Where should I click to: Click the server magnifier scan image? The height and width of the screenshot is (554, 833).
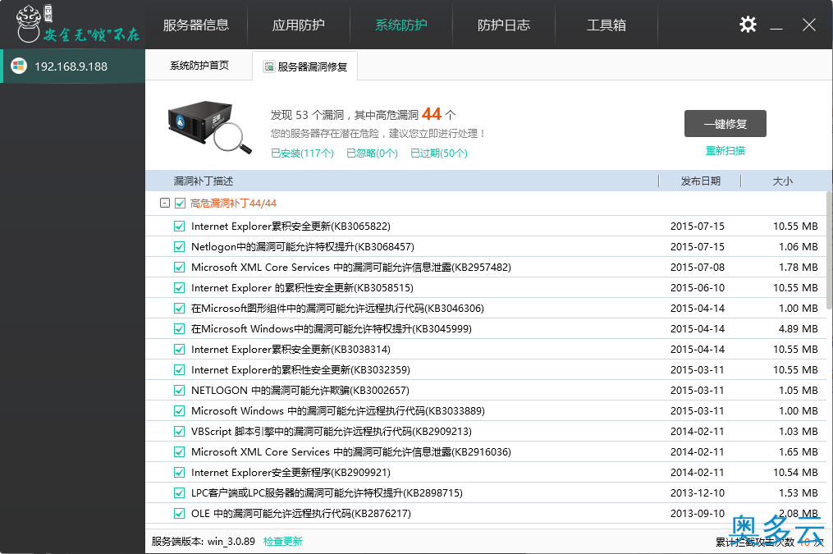[x=209, y=127]
